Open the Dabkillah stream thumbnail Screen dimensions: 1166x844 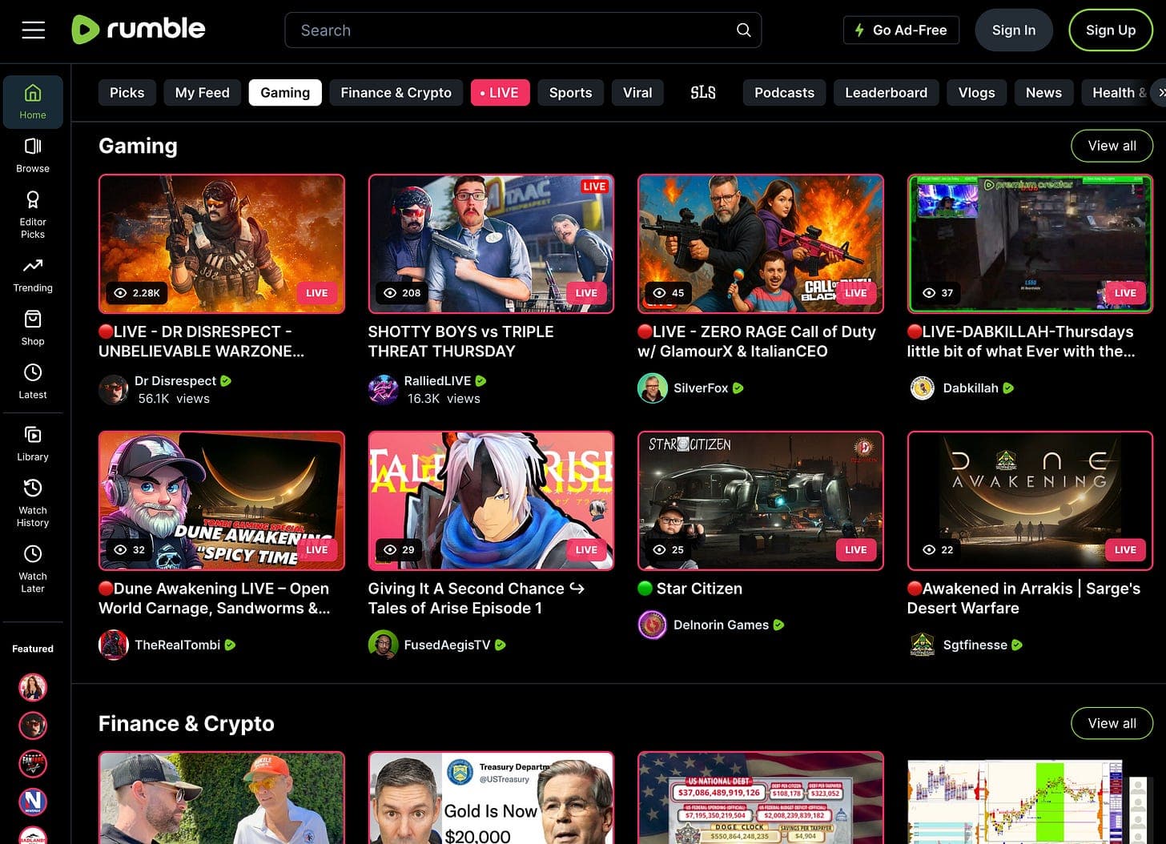point(1030,243)
